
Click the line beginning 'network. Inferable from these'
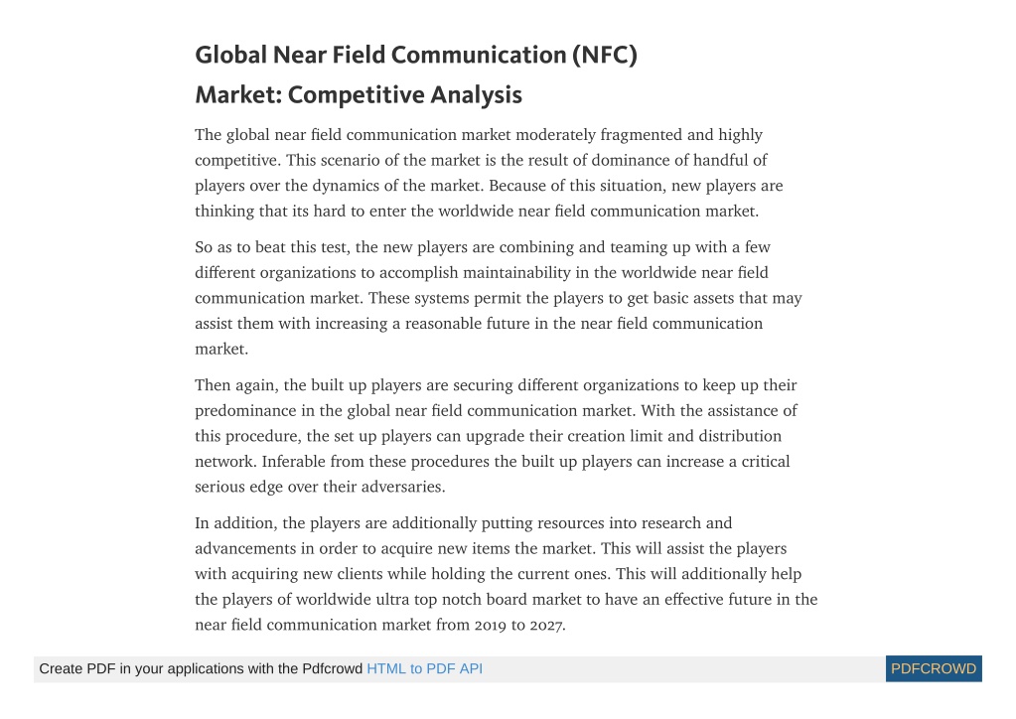pos(493,462)
